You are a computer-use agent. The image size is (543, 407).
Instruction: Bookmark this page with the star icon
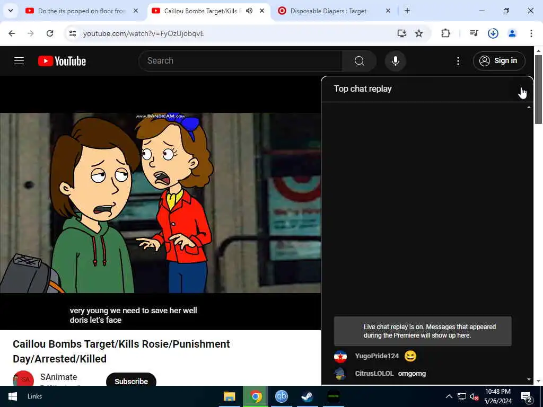(x=419, y=33)
